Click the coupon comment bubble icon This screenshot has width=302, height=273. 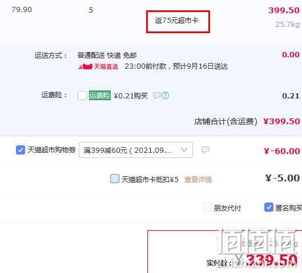point(206,149)
